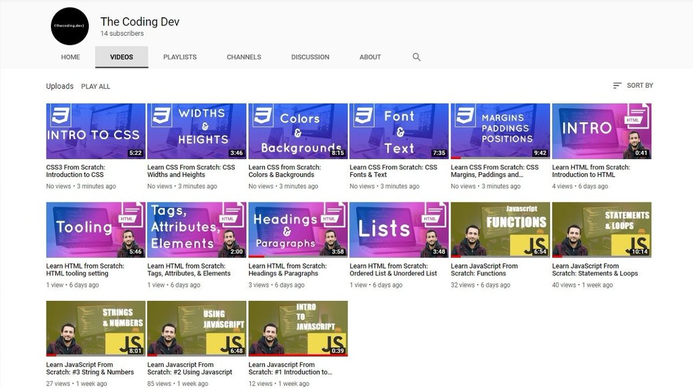Click the PLAY ALL button
Image resolution: width=693 pixels, height=388 pixels.
click(x=95, y=87)
